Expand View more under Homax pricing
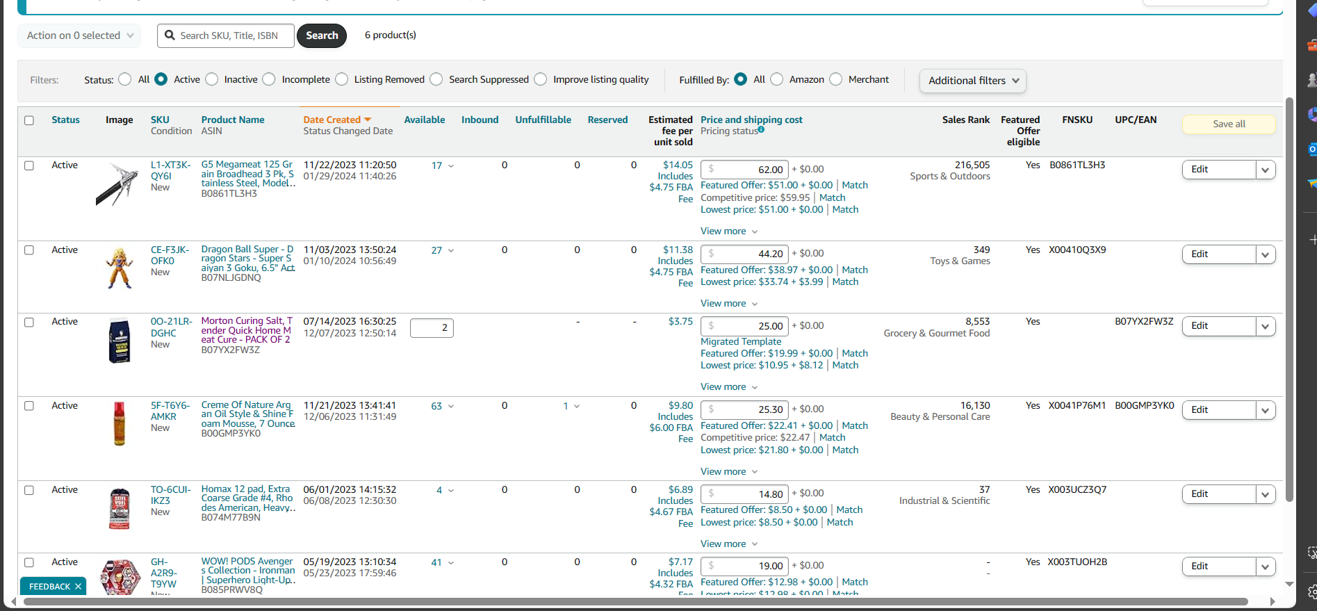Image resolution: width=1317 pixels, height=611 pixels. click(x=729, y=544)
